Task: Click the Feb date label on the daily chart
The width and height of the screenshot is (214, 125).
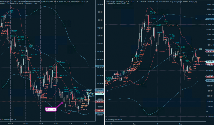Action: [180, 124]
